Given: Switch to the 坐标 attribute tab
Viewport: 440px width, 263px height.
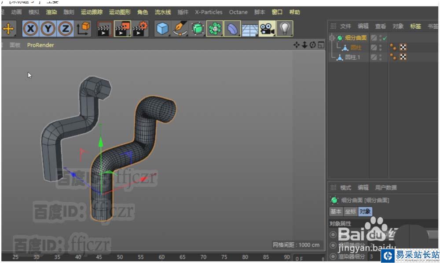Looking at the screenshot, I should [350, 212].
